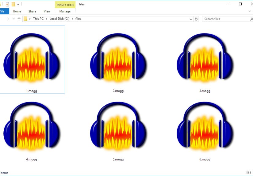Select the 5.mogg headphone thumbnail
Viewport: 253px width, 176px height.
pos(118,126)
